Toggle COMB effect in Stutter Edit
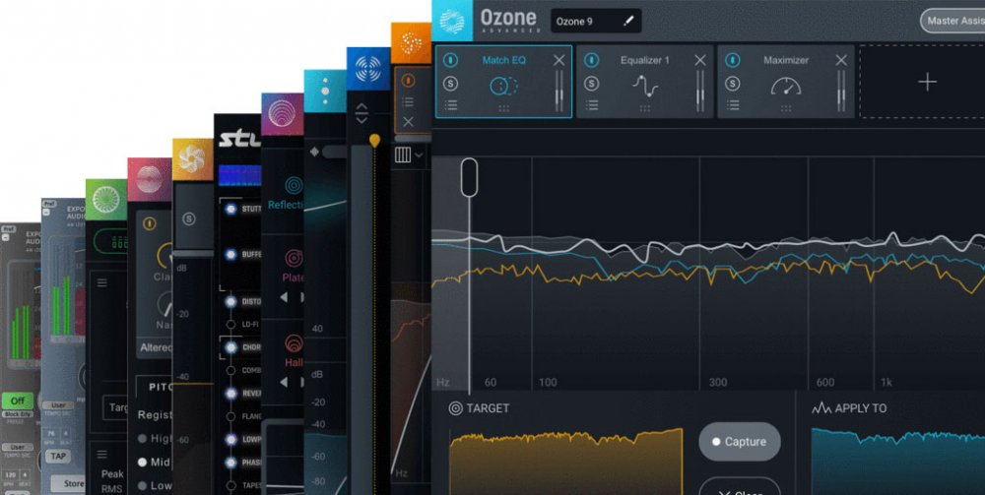This screenshot has height=495, width=985. point(230,370)
